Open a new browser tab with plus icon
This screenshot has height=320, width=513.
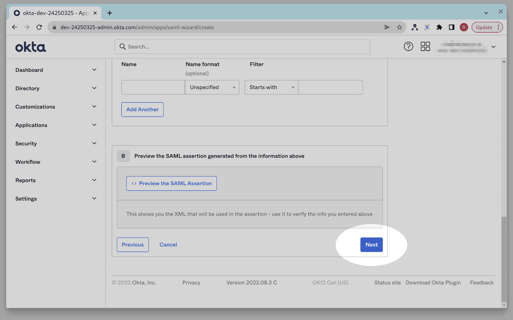[x=110, y=13]
